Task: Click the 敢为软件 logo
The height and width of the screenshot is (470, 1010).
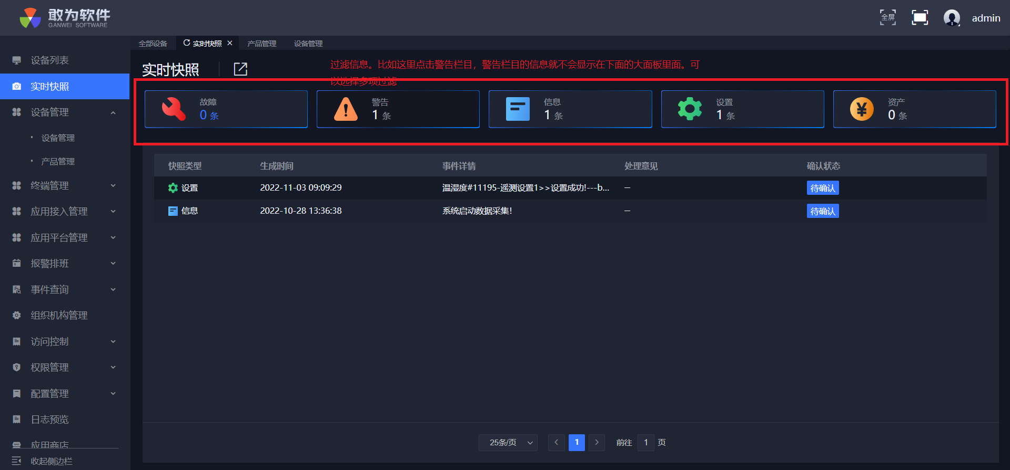Action: (x=65, y=18)
